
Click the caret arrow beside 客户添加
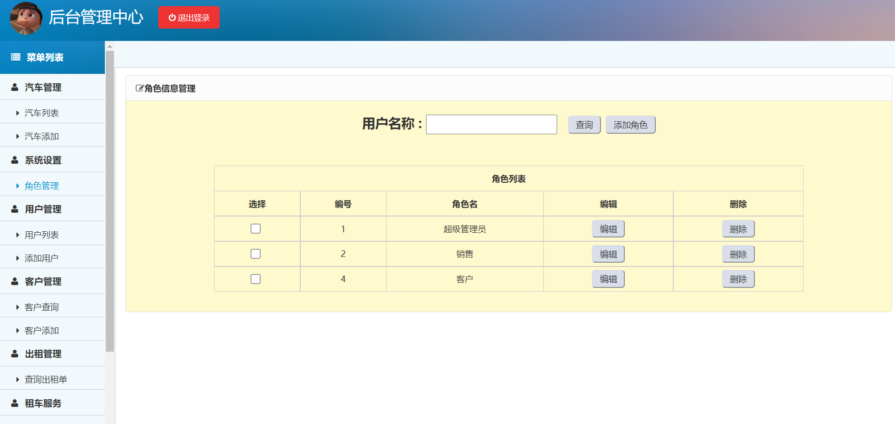pos(18,331)
